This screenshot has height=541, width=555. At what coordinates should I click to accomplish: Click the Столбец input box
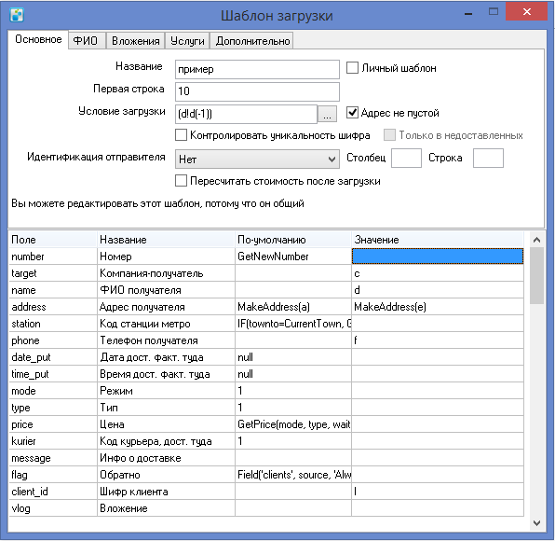point(406,159)
